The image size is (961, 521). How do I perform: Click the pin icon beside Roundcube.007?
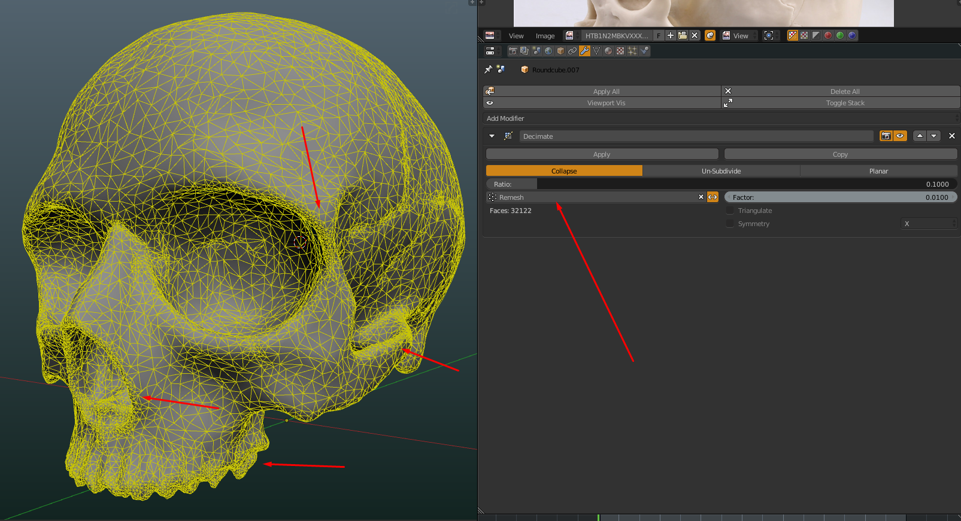(x=489, y=69)
